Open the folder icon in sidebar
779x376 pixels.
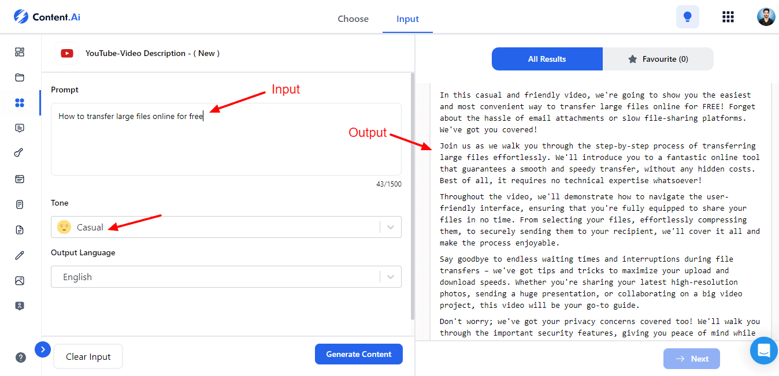click(20, 77)
